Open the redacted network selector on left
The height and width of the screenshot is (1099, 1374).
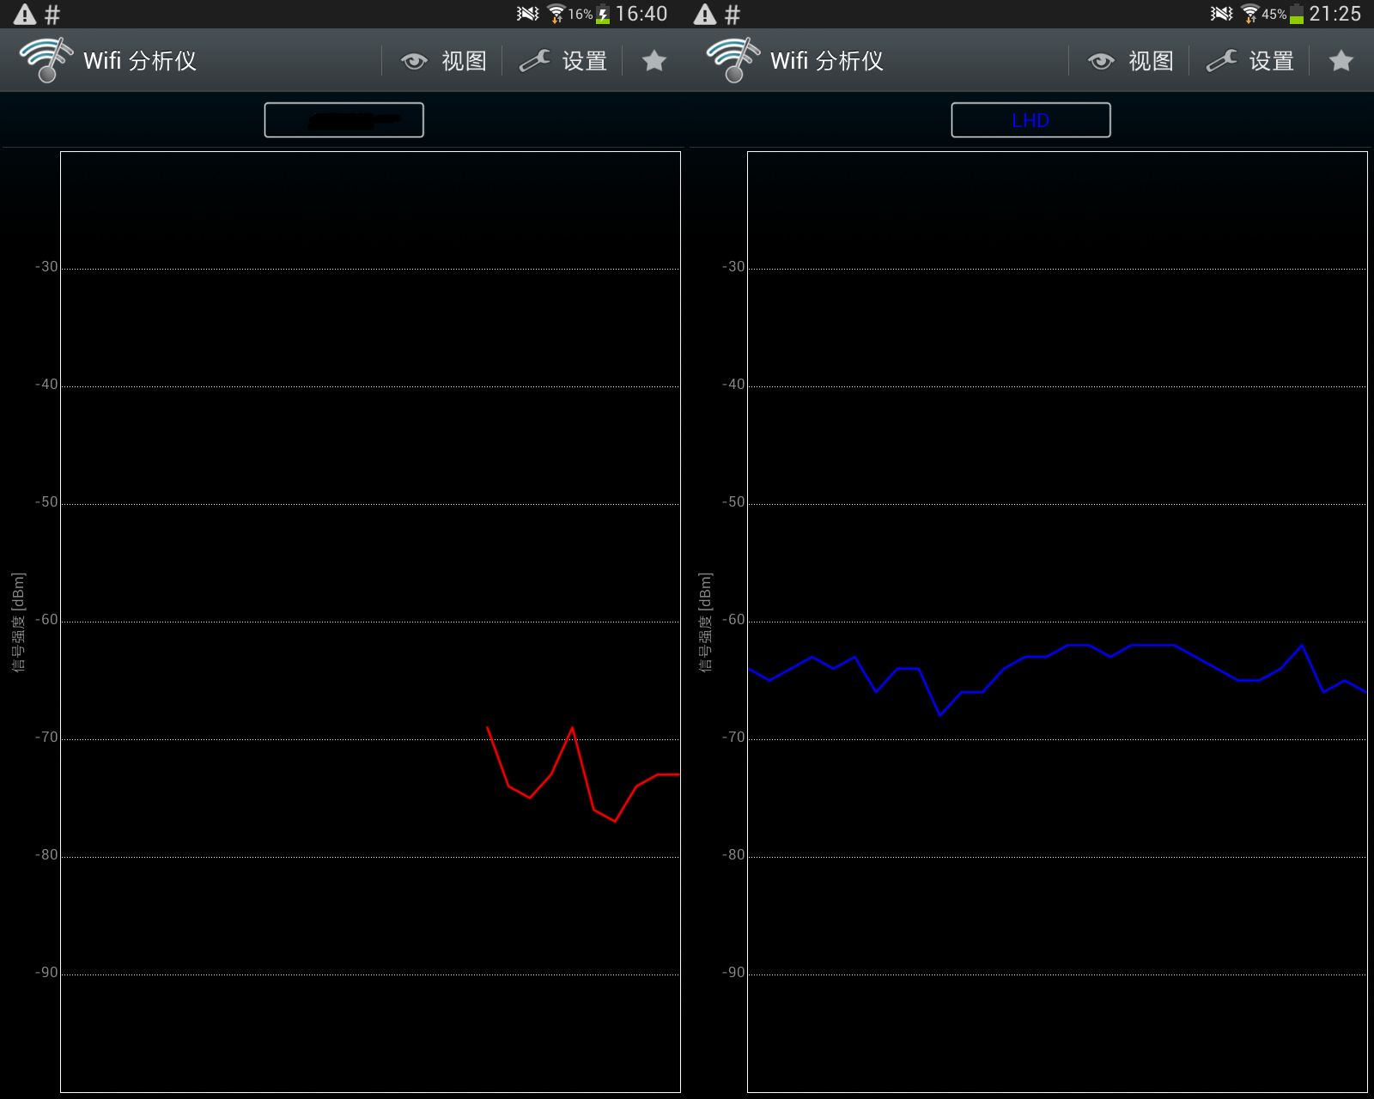coord(343,120)
